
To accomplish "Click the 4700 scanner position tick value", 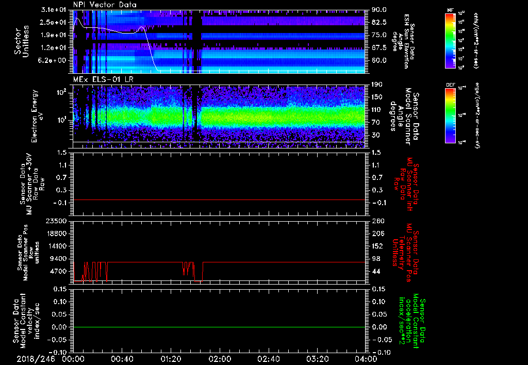I will (59, 271).
